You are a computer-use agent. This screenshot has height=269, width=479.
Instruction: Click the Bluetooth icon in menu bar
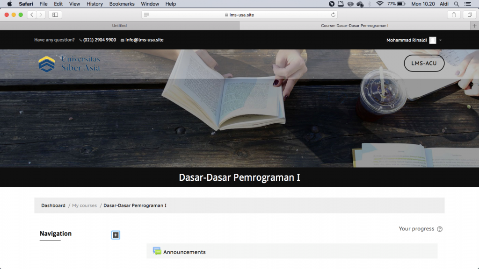click(370, 4)
